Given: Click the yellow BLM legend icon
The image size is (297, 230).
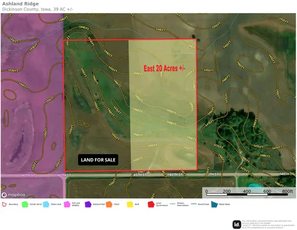Looking at the screenshot, I should click(129, 204).
